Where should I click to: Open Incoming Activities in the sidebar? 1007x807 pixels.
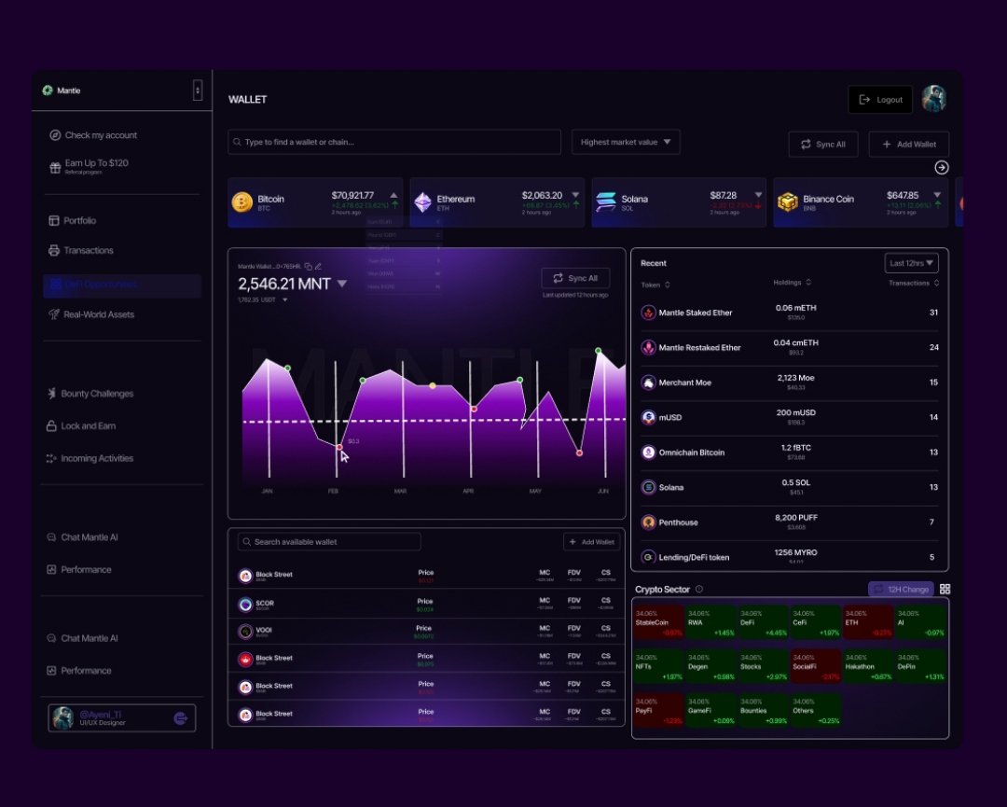[x=90, y=458]
